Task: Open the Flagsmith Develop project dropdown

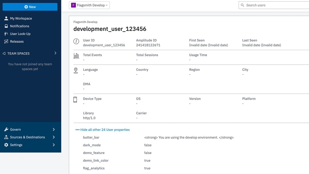Action: (x=89, y=5)
